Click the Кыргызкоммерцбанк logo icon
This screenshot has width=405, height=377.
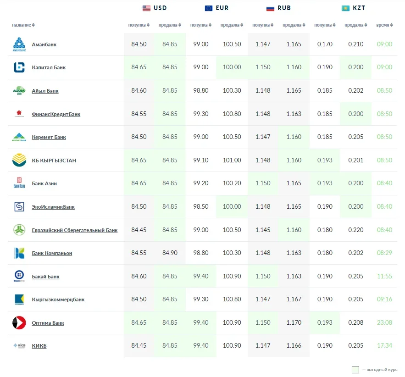point(19,299)
